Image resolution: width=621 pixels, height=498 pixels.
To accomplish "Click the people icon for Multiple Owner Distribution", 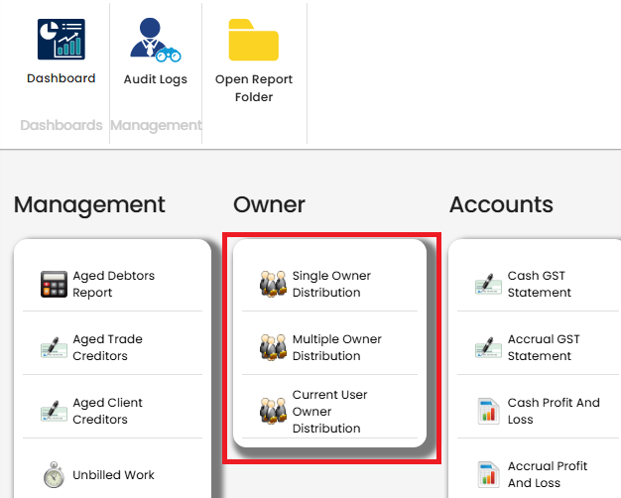I will [273, 348].
